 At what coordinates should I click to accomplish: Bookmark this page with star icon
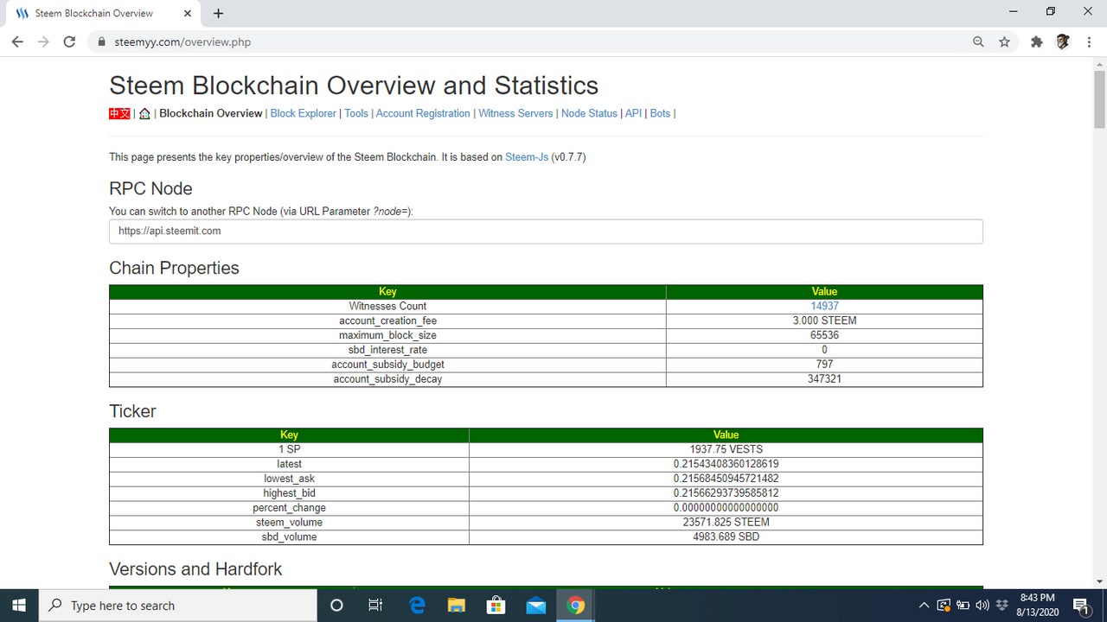(1004, 41)
